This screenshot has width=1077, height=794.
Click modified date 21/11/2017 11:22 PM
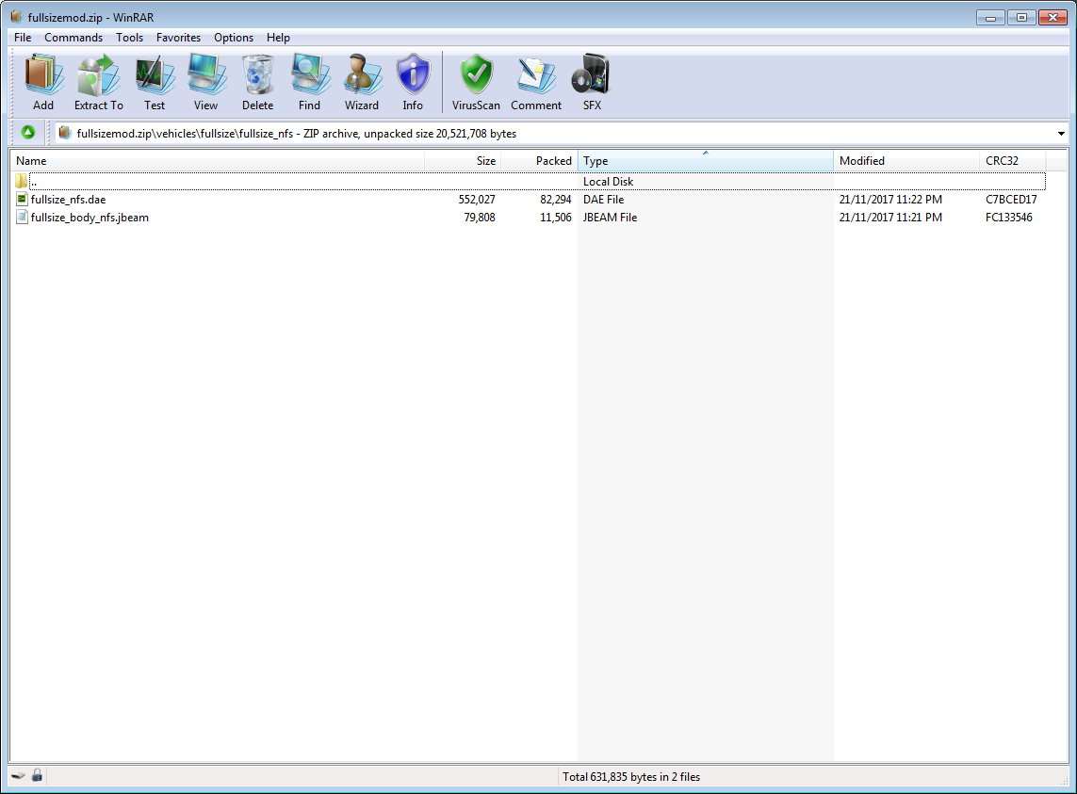click(x=890, y=199)
